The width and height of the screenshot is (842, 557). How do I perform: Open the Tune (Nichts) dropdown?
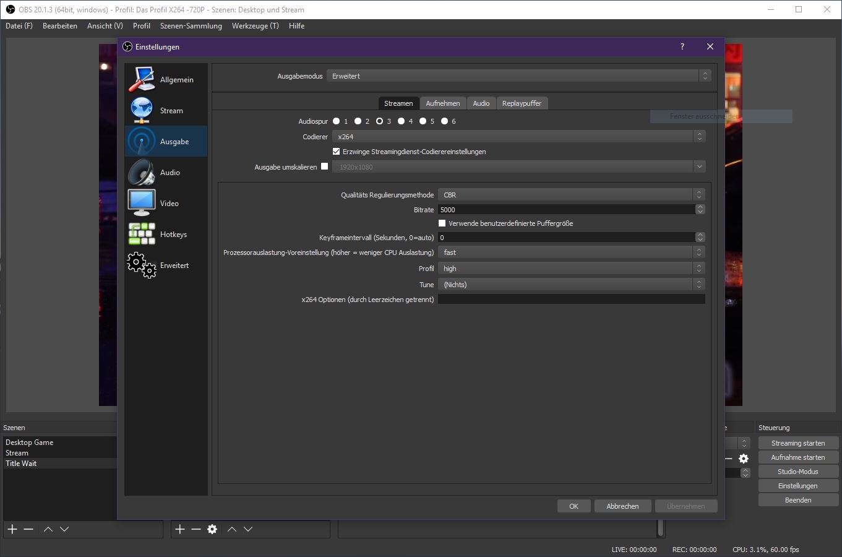tap(571, 284)
